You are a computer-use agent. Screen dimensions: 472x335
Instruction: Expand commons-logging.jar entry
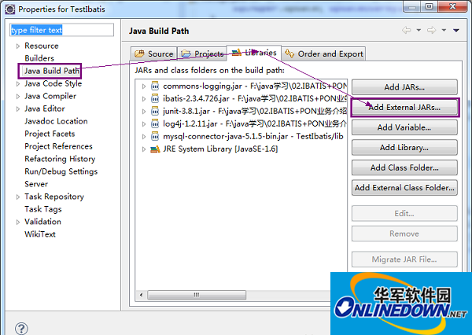(x=144, y=87)
